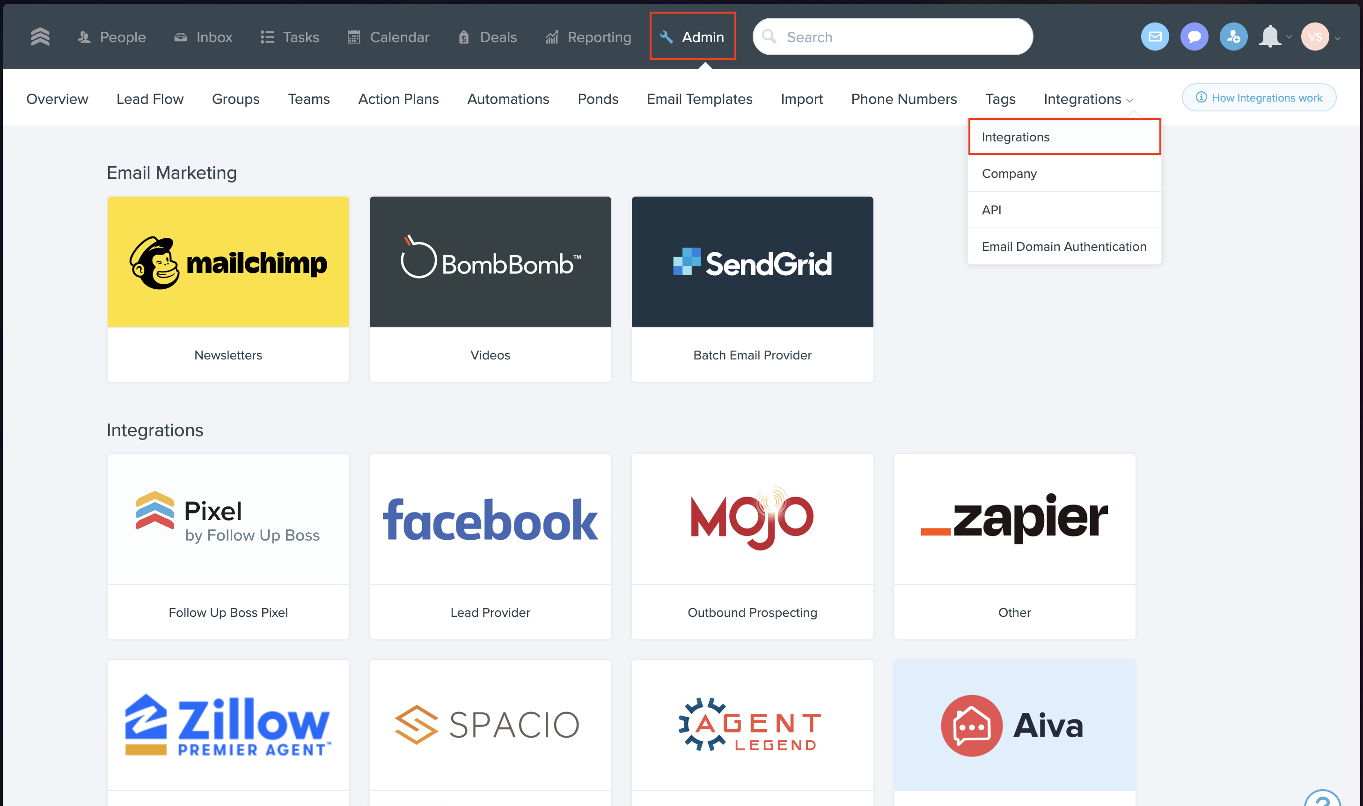Go to the Overview tab
This screenshot has width=1363, height=806.
[57, 99]
